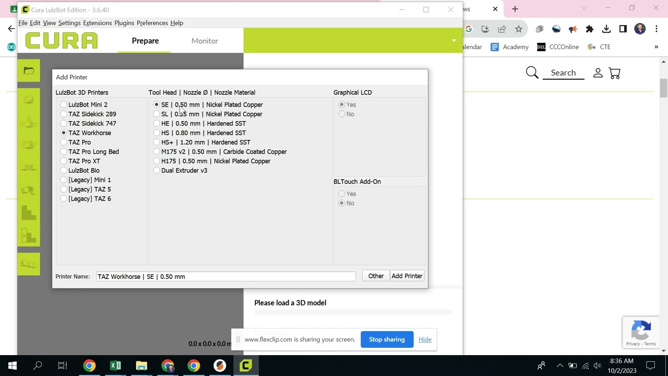Open Excel from the taskbar

point(115,366)
